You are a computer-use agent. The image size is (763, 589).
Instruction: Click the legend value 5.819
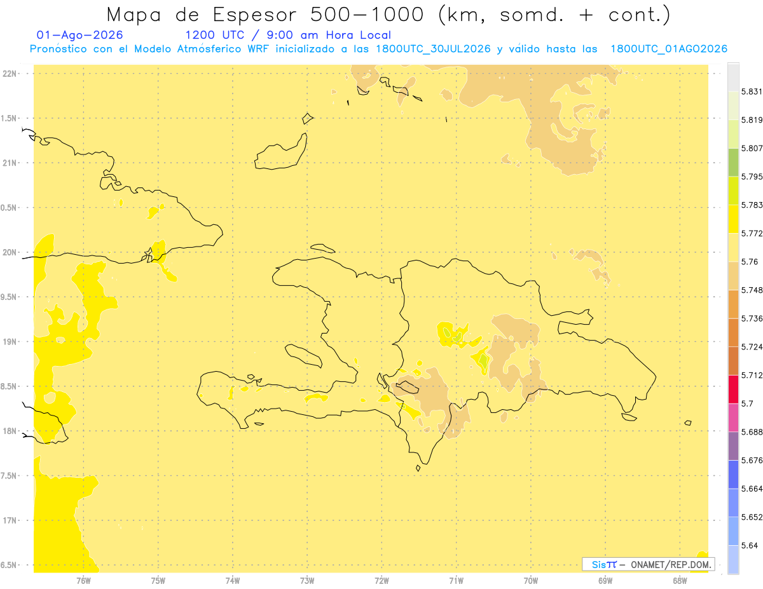pos(752,120)
